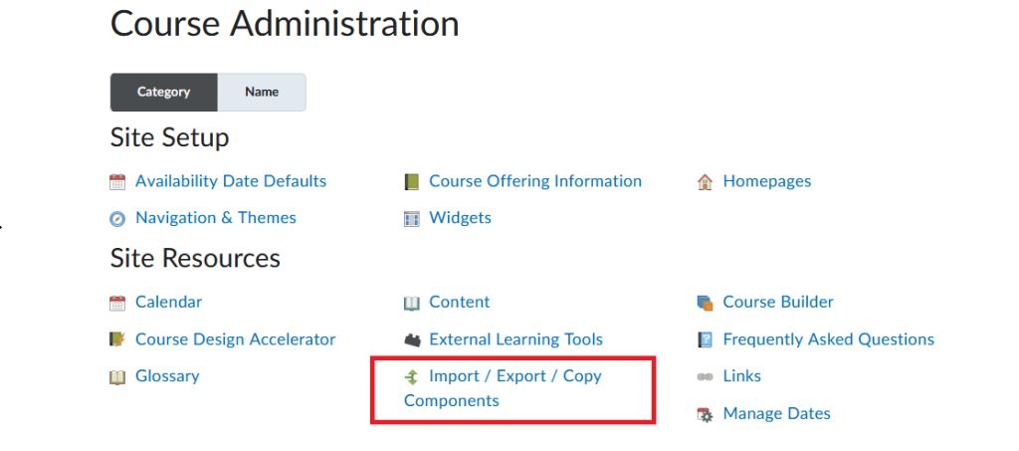
Task: Go to Frequently Asked Questions
Action: (x=829, y=339)
